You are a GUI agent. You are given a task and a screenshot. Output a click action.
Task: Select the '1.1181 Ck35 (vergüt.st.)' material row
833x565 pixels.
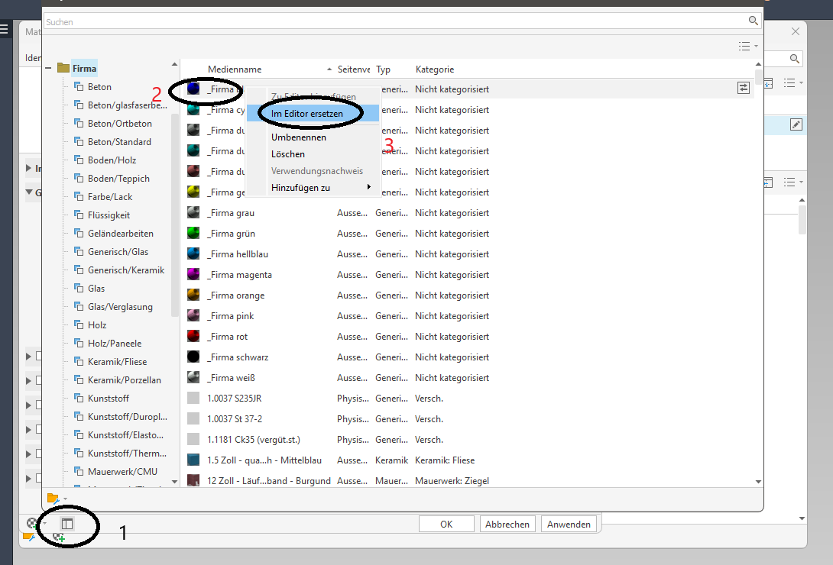pos(468,440)
